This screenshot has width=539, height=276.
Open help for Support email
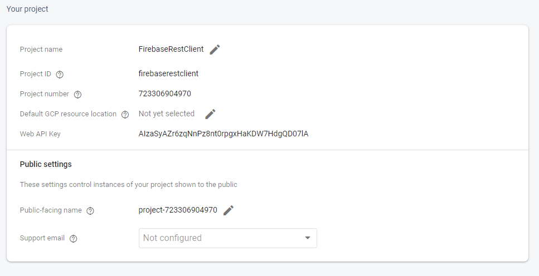click(73, 239)
